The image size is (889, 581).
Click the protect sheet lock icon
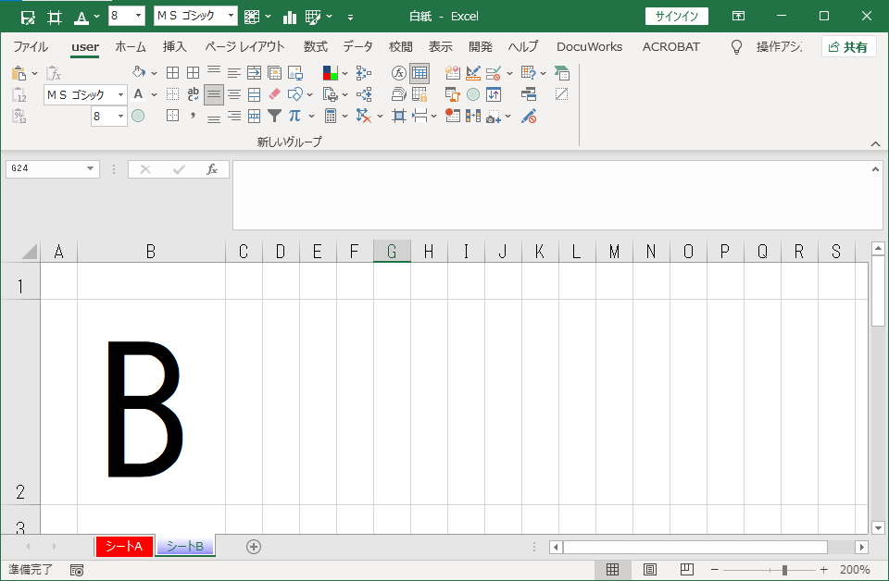pyautogui.click(x=419, y=94)
